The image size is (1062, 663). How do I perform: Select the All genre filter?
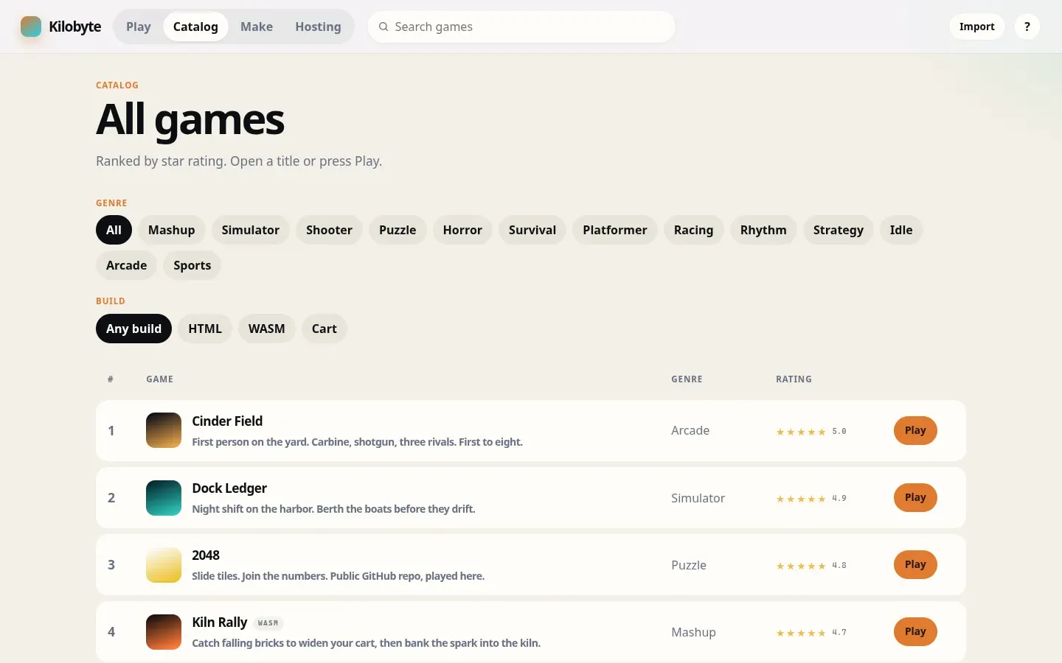114,230
